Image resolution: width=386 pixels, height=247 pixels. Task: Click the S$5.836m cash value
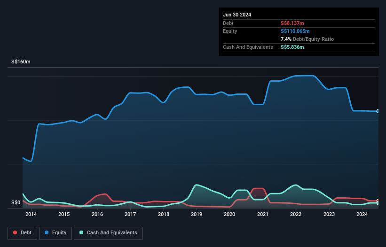(x=292, y=47)
